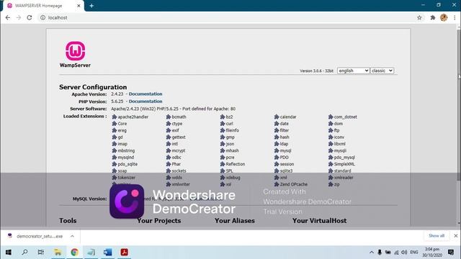461x259 pixels.
Task: Open File Explorer from the taskbar
Action: [x=58, y=253]
